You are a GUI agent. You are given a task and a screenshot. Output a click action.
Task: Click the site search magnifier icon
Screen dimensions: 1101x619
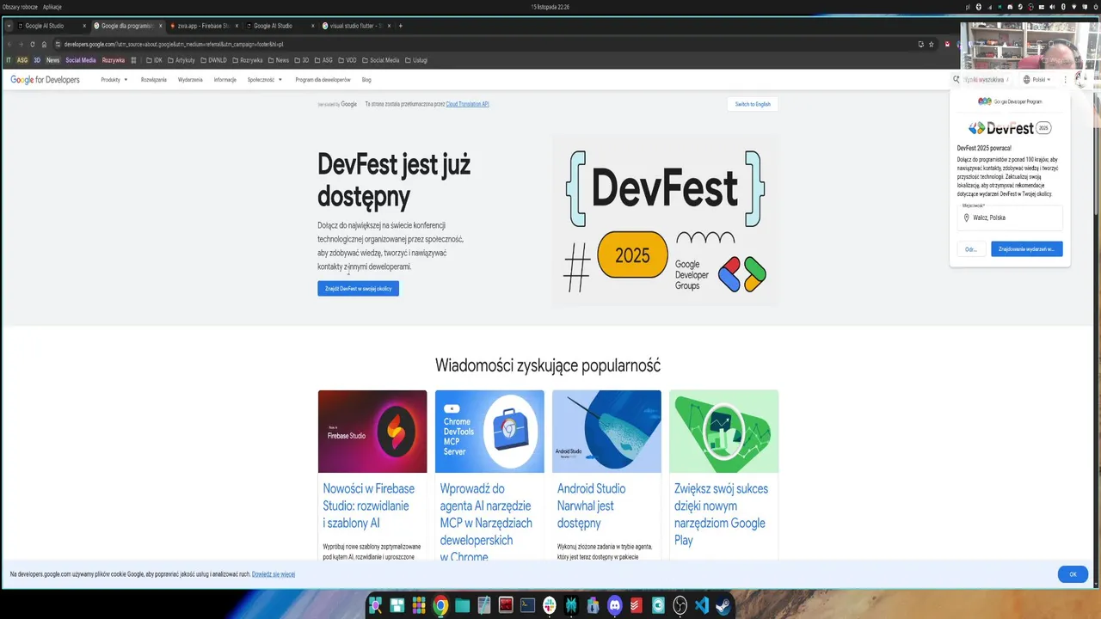[956, 79]
